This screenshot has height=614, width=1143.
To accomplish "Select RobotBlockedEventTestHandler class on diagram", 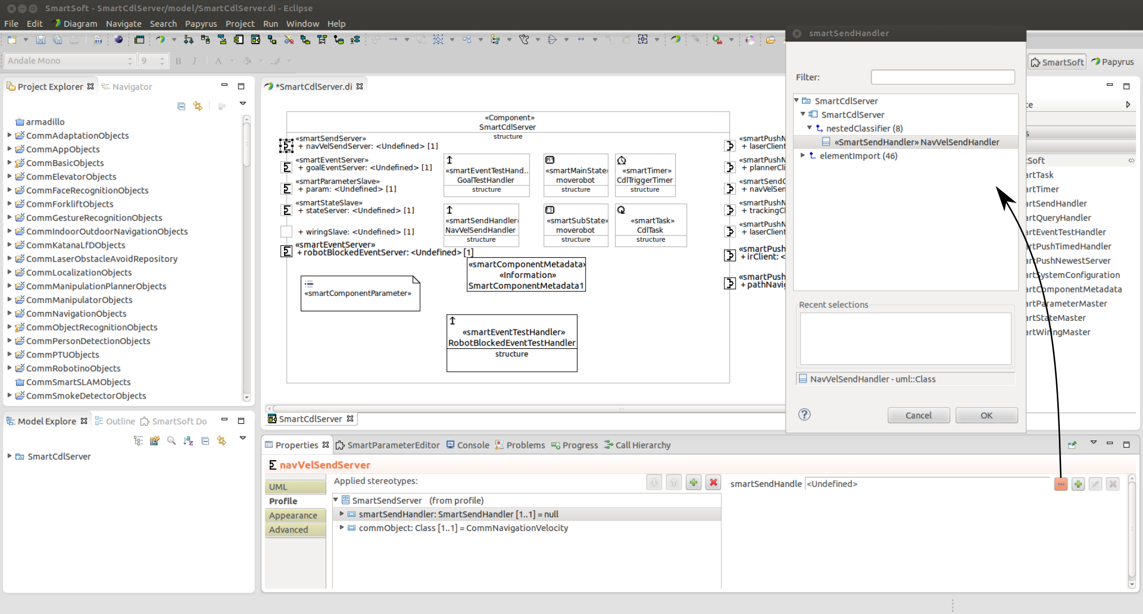I will pyautogui.click(x=512, y=343).
